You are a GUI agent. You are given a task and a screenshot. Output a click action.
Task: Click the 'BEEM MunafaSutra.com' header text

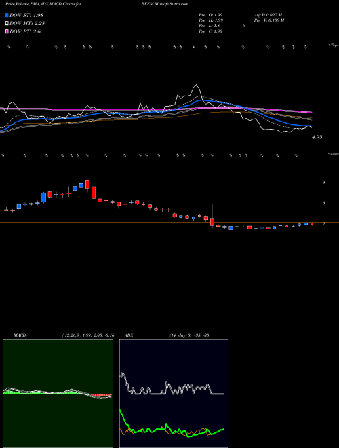click(x=165, y=4)
